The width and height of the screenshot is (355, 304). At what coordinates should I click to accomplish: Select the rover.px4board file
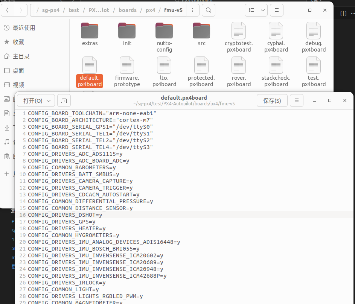[x=239, y=72]
